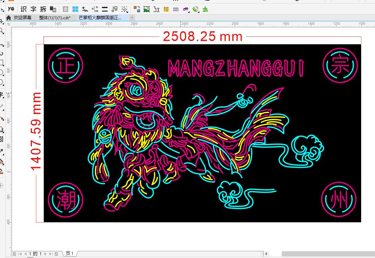This screenshot has height=258, width=375.
Task: Click the MANGZHANGGUI neon text
Action: click(x=236, y=68)
